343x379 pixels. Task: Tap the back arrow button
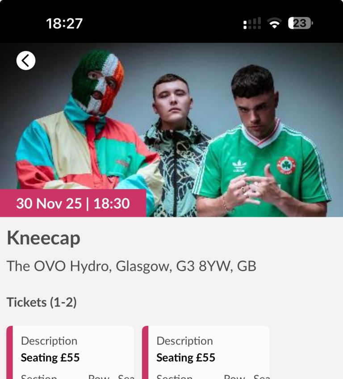click(26, 60)
